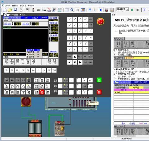Screen dimensions: 149x141
Task: Click the 自动加工 F1 softkey on the CNC screen
Action: pyautogui.click(x=7, y=62)
